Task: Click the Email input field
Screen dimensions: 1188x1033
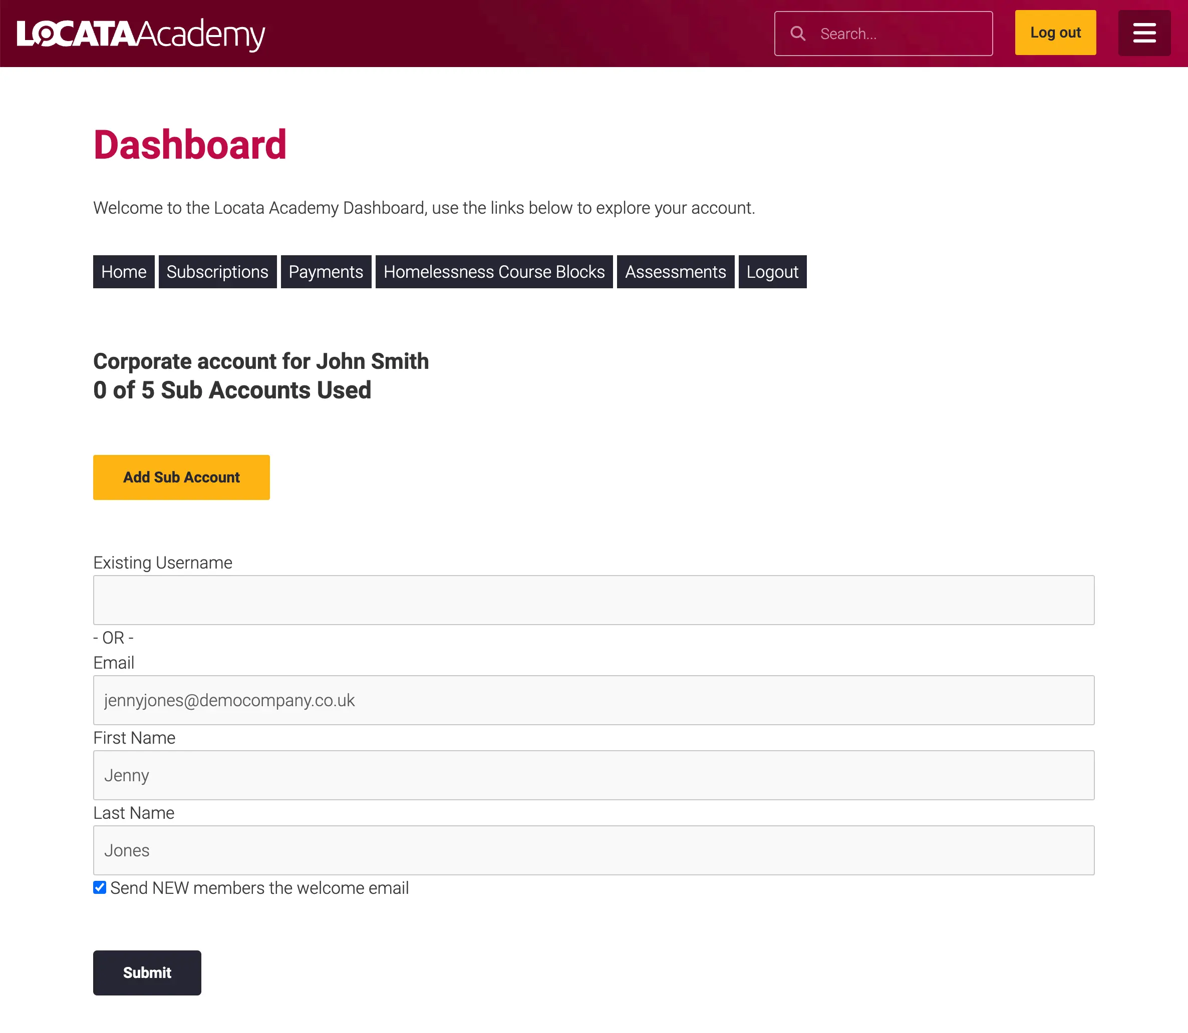Action: tap(593, 700)
